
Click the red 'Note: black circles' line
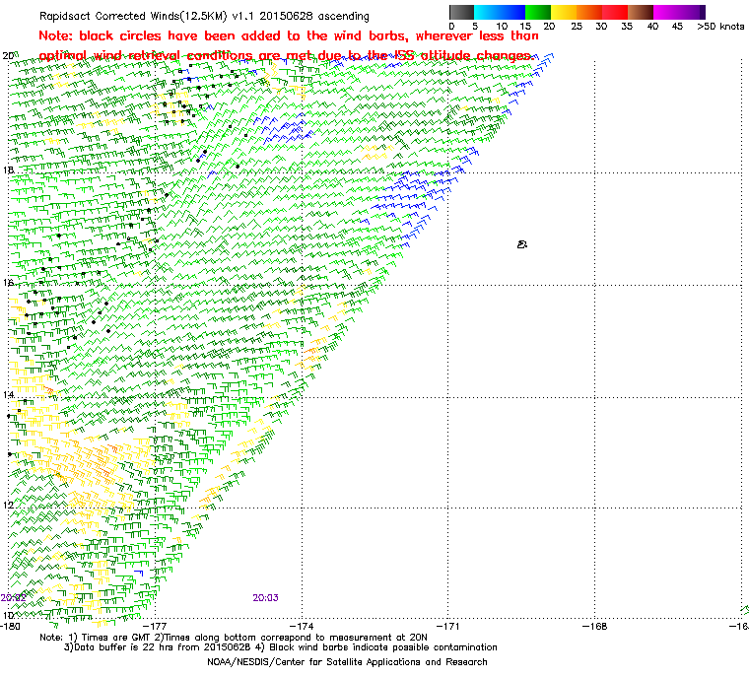click(x=289, y=35)
